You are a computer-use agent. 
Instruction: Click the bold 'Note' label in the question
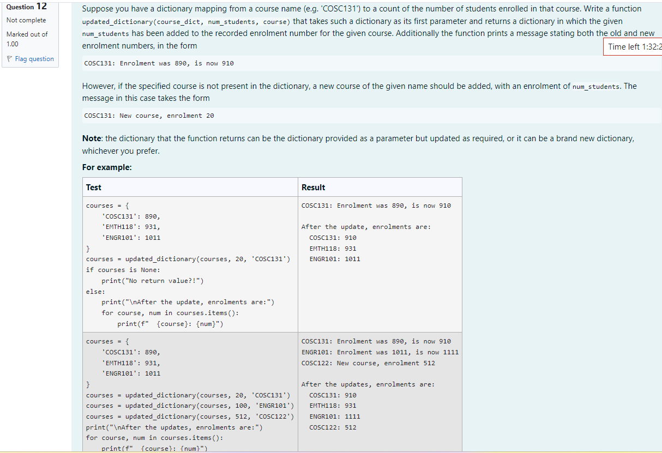[x=91, y=138]
